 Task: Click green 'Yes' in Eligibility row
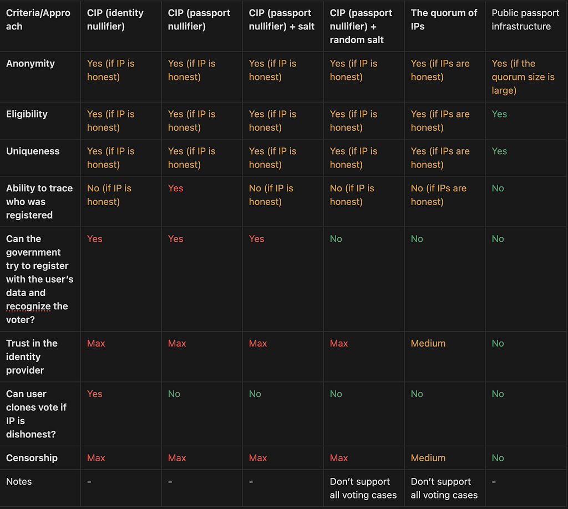point(499,114)
